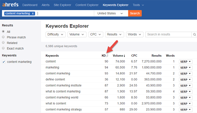Open the Alerts page
The height and width of the screenshot is (113, 197).
[45, 5]
